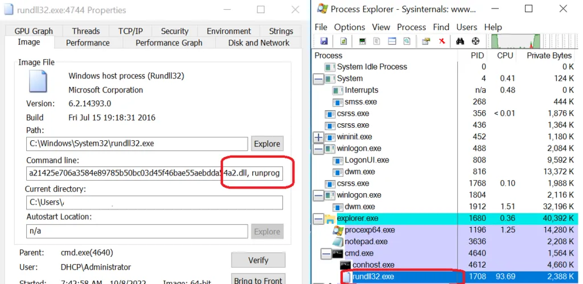This screenshot has width=583, height=284.
Task: Click the red X Kill Process icon
Action: point(442,41)
